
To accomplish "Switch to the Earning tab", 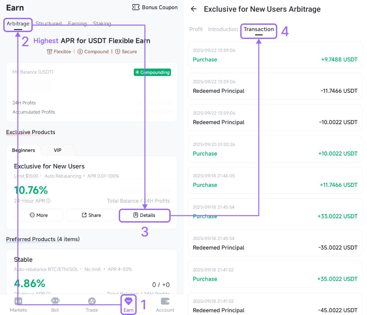I will tap(78, 24).
